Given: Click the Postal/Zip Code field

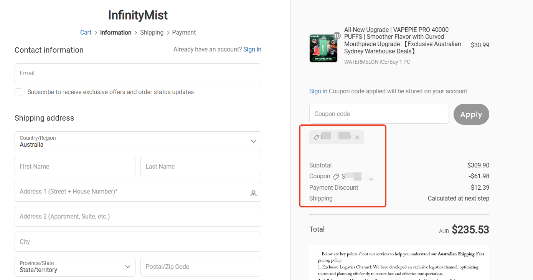Looking at the screenshot, I should click(x=201, y=267).
